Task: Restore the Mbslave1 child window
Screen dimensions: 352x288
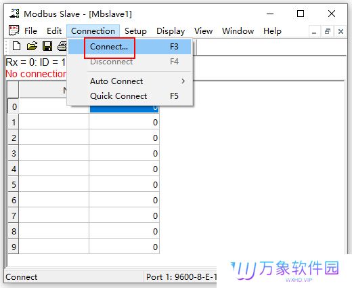Action: (328, 31)
